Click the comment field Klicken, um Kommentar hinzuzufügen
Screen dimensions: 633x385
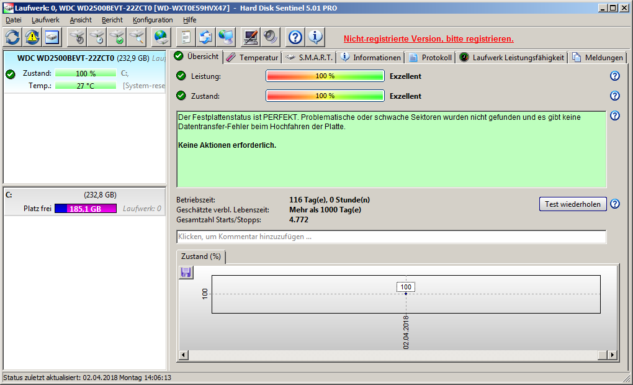click(391, 237)
